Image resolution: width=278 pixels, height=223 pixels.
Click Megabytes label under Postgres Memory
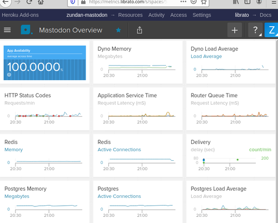(17, 196)
